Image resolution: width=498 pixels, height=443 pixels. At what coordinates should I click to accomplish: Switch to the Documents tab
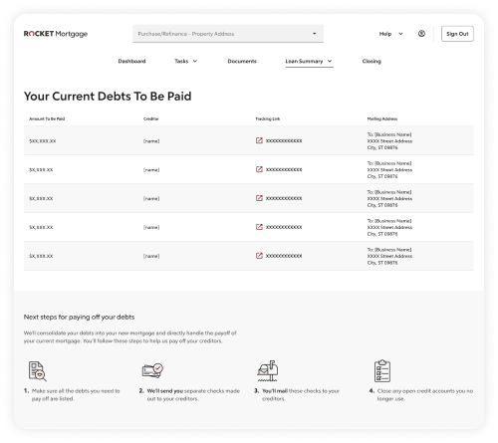click(x=242, y=61)
